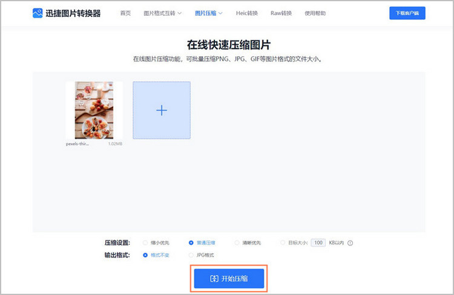Click the 迅捷图片转换器 brand name text

[73, 13]
